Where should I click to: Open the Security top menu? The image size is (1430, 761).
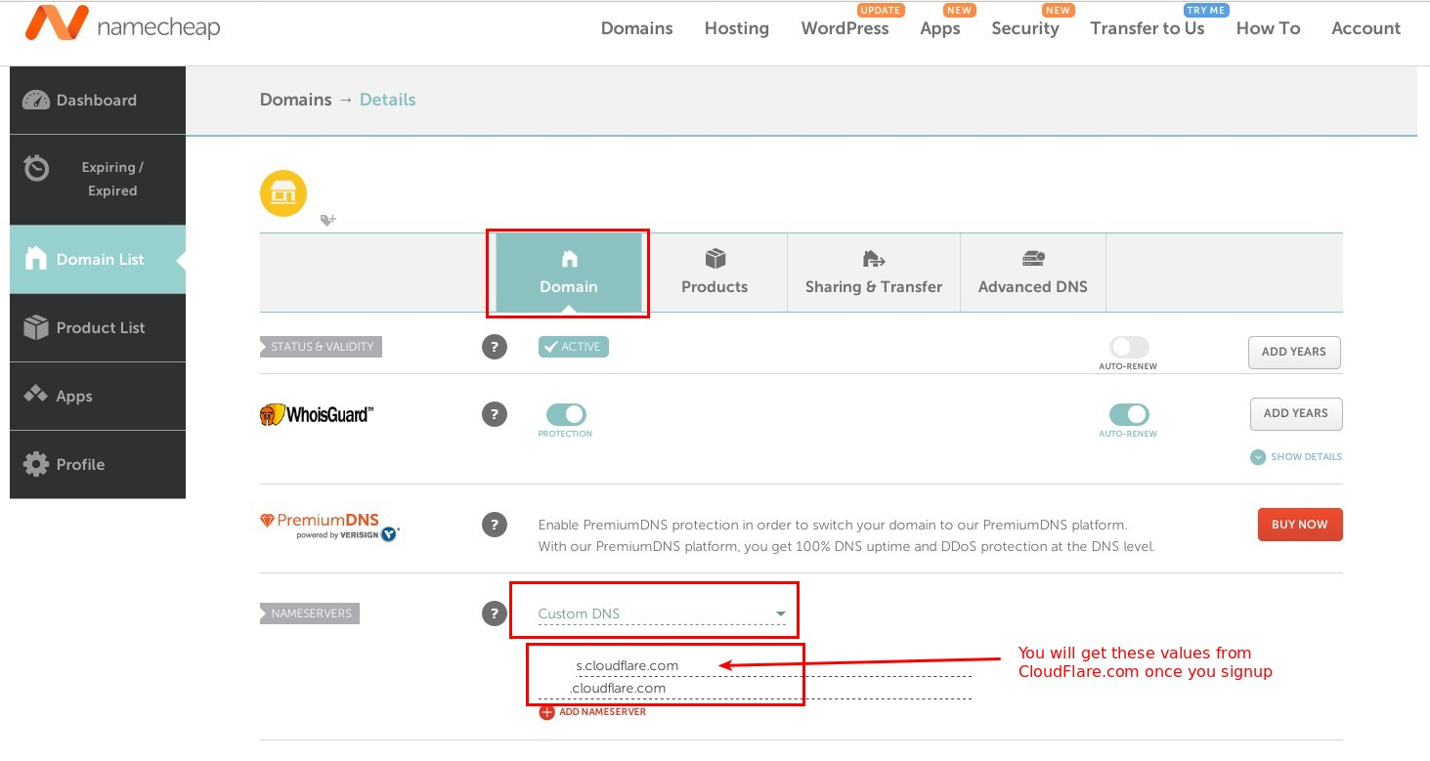point(1025,28)
